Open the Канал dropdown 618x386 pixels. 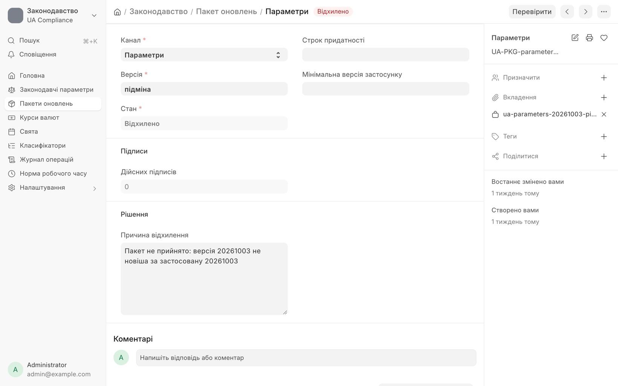click(x=204, y=55)
